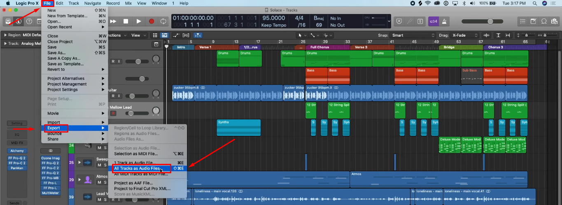
Task: Open the Quick Help button
Action: 29,21
